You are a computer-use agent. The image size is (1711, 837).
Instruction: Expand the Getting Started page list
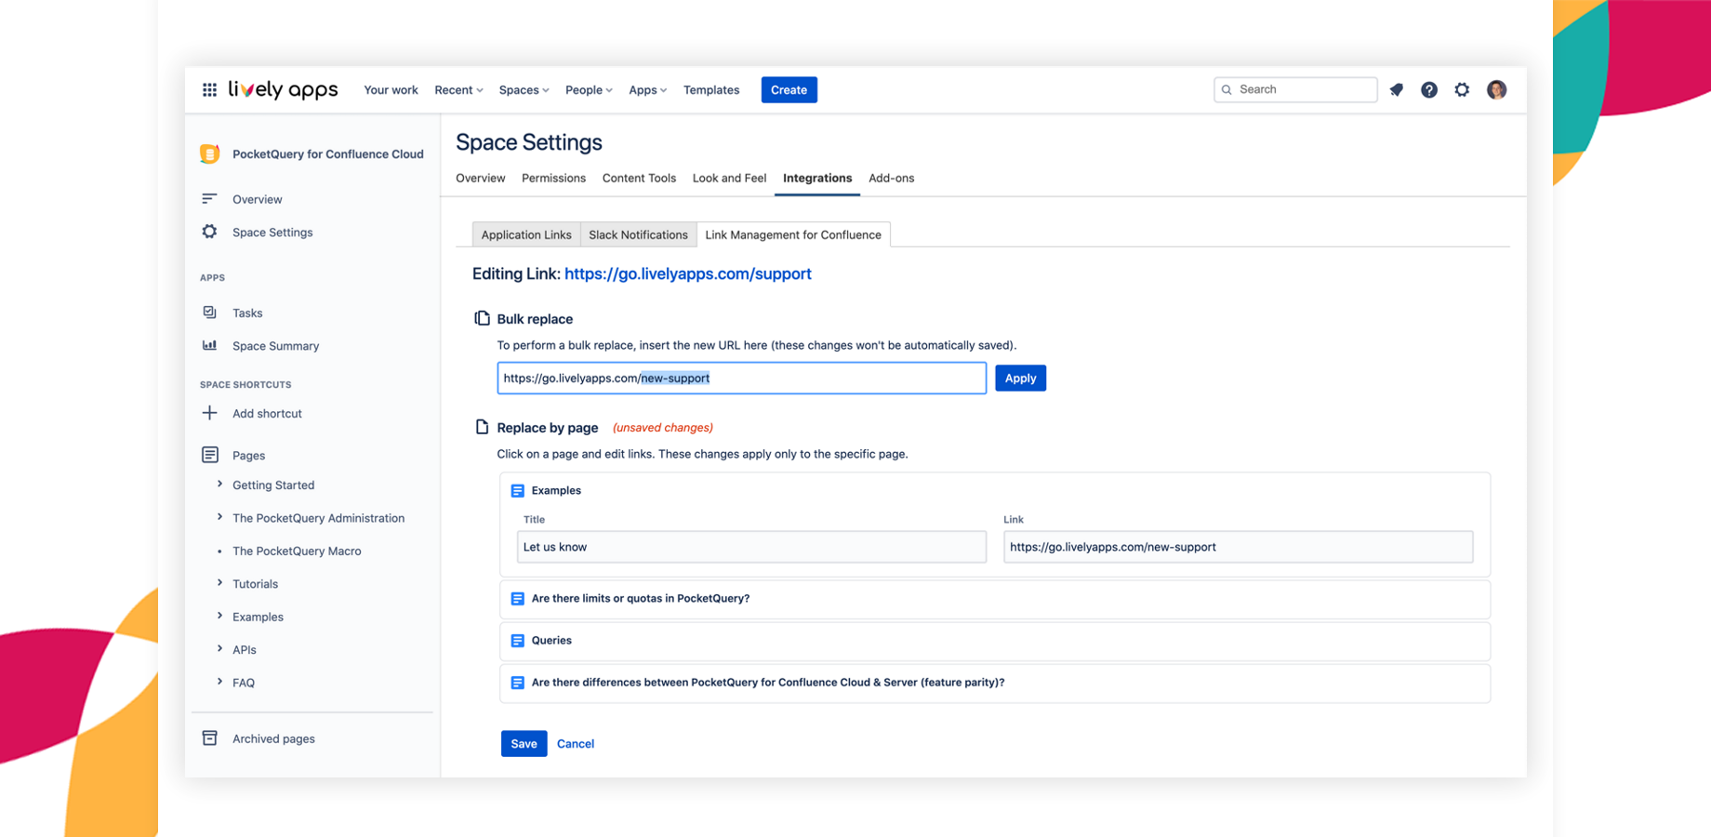click(220, 485)
